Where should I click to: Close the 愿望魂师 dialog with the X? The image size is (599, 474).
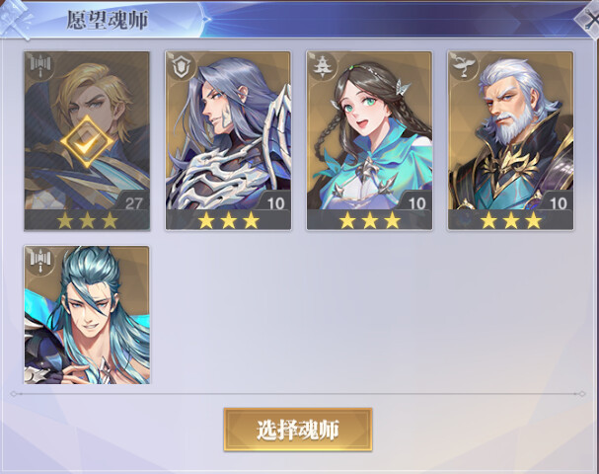pyautogui.click(x=589, y=19)
